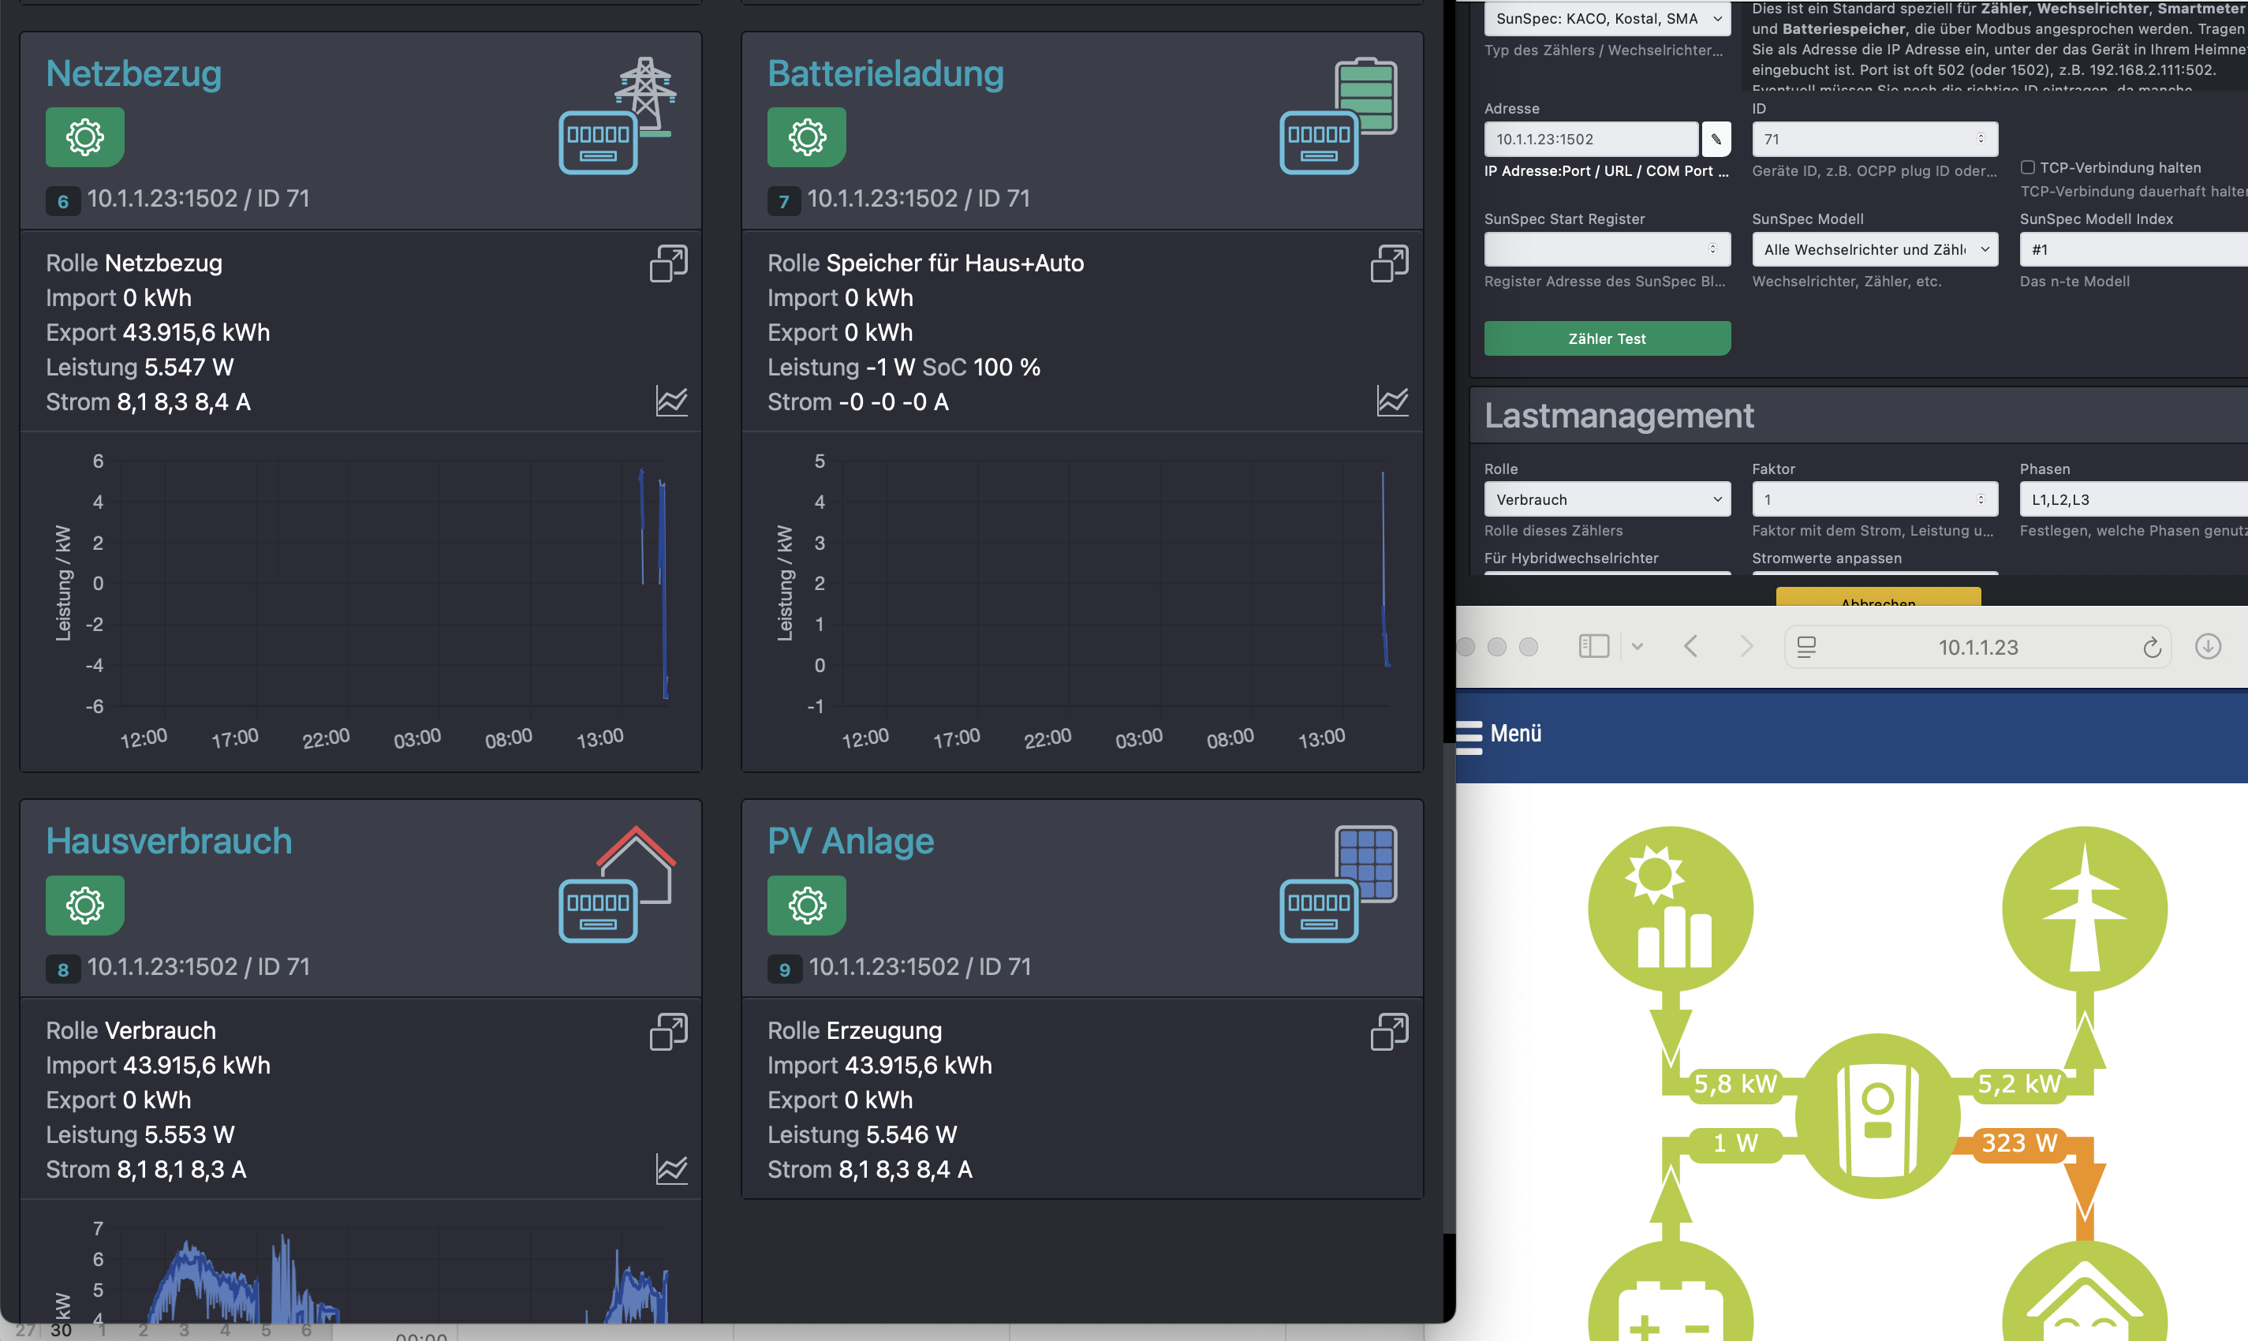Click SunSpec Modell Index input #1

(2134, 249)
